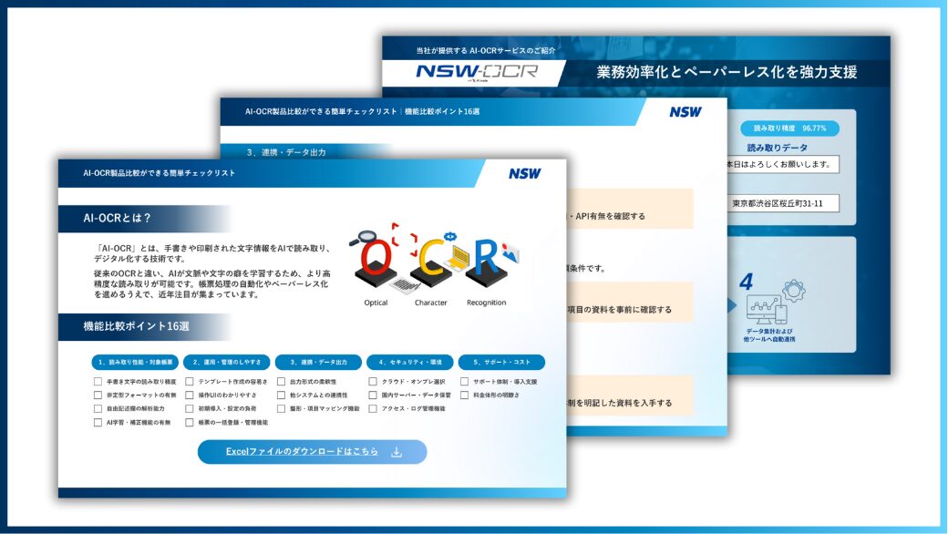Click the データ集計および他ツールへ自動連携 caption
The image size is (948, 534).
pos(769,335)
